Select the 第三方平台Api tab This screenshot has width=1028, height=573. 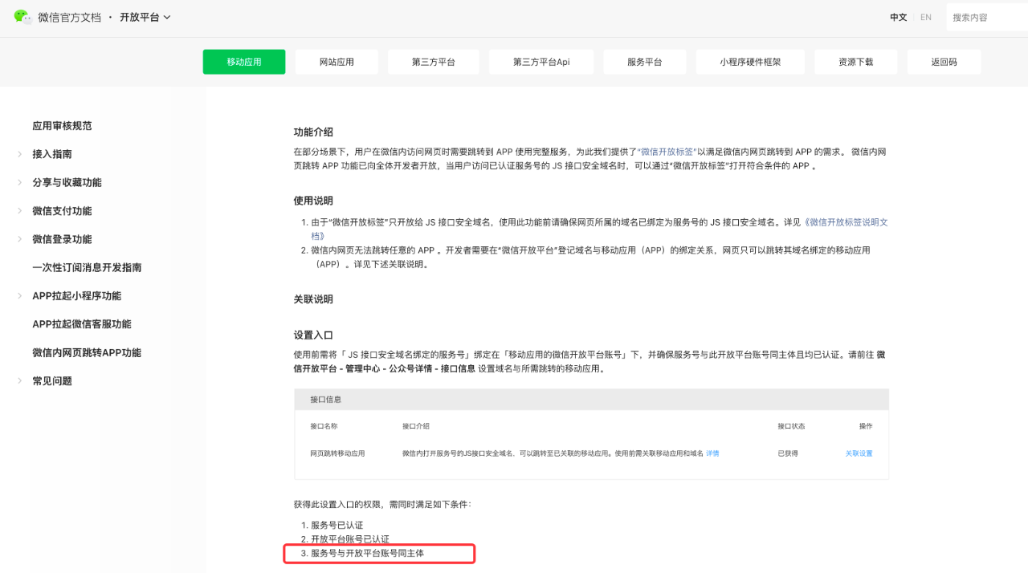pos(541,62)
